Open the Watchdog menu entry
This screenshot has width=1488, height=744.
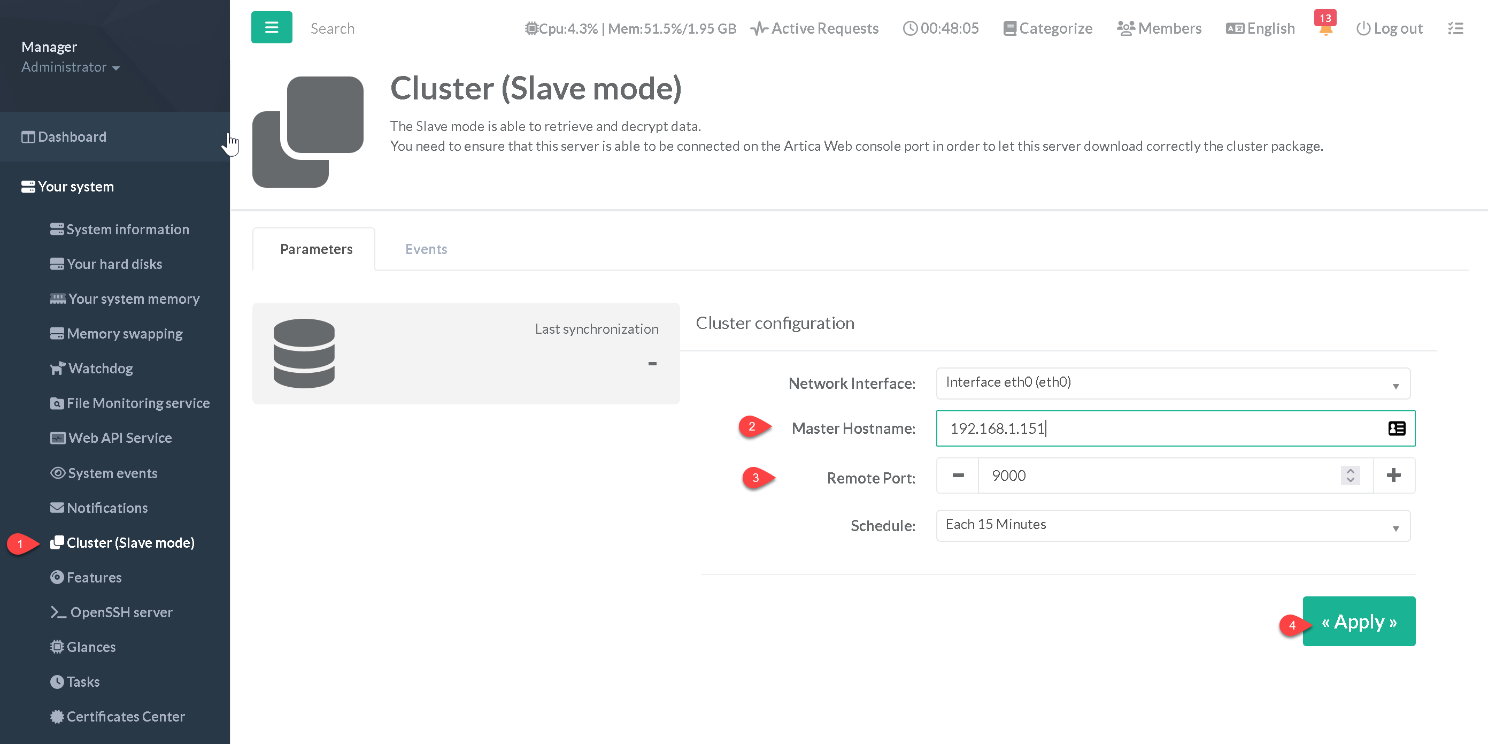point(100,369)
